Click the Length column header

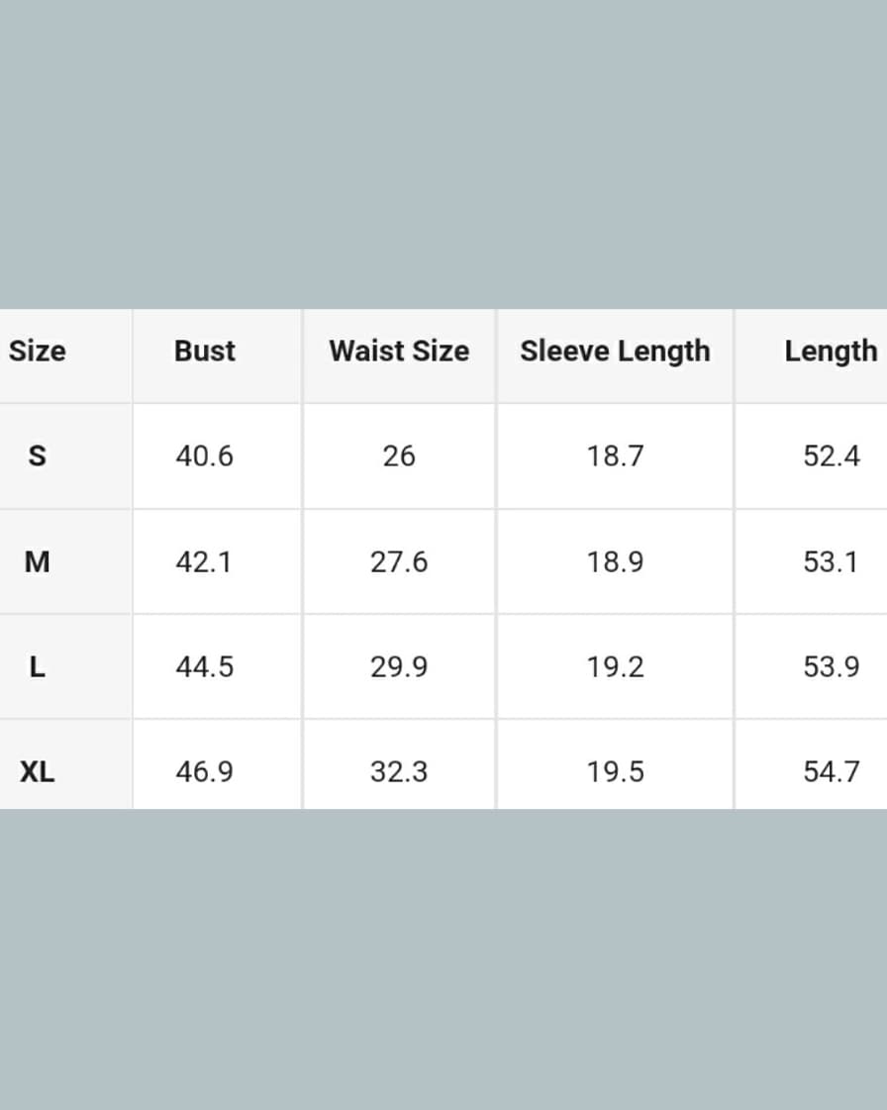(831, 352)
